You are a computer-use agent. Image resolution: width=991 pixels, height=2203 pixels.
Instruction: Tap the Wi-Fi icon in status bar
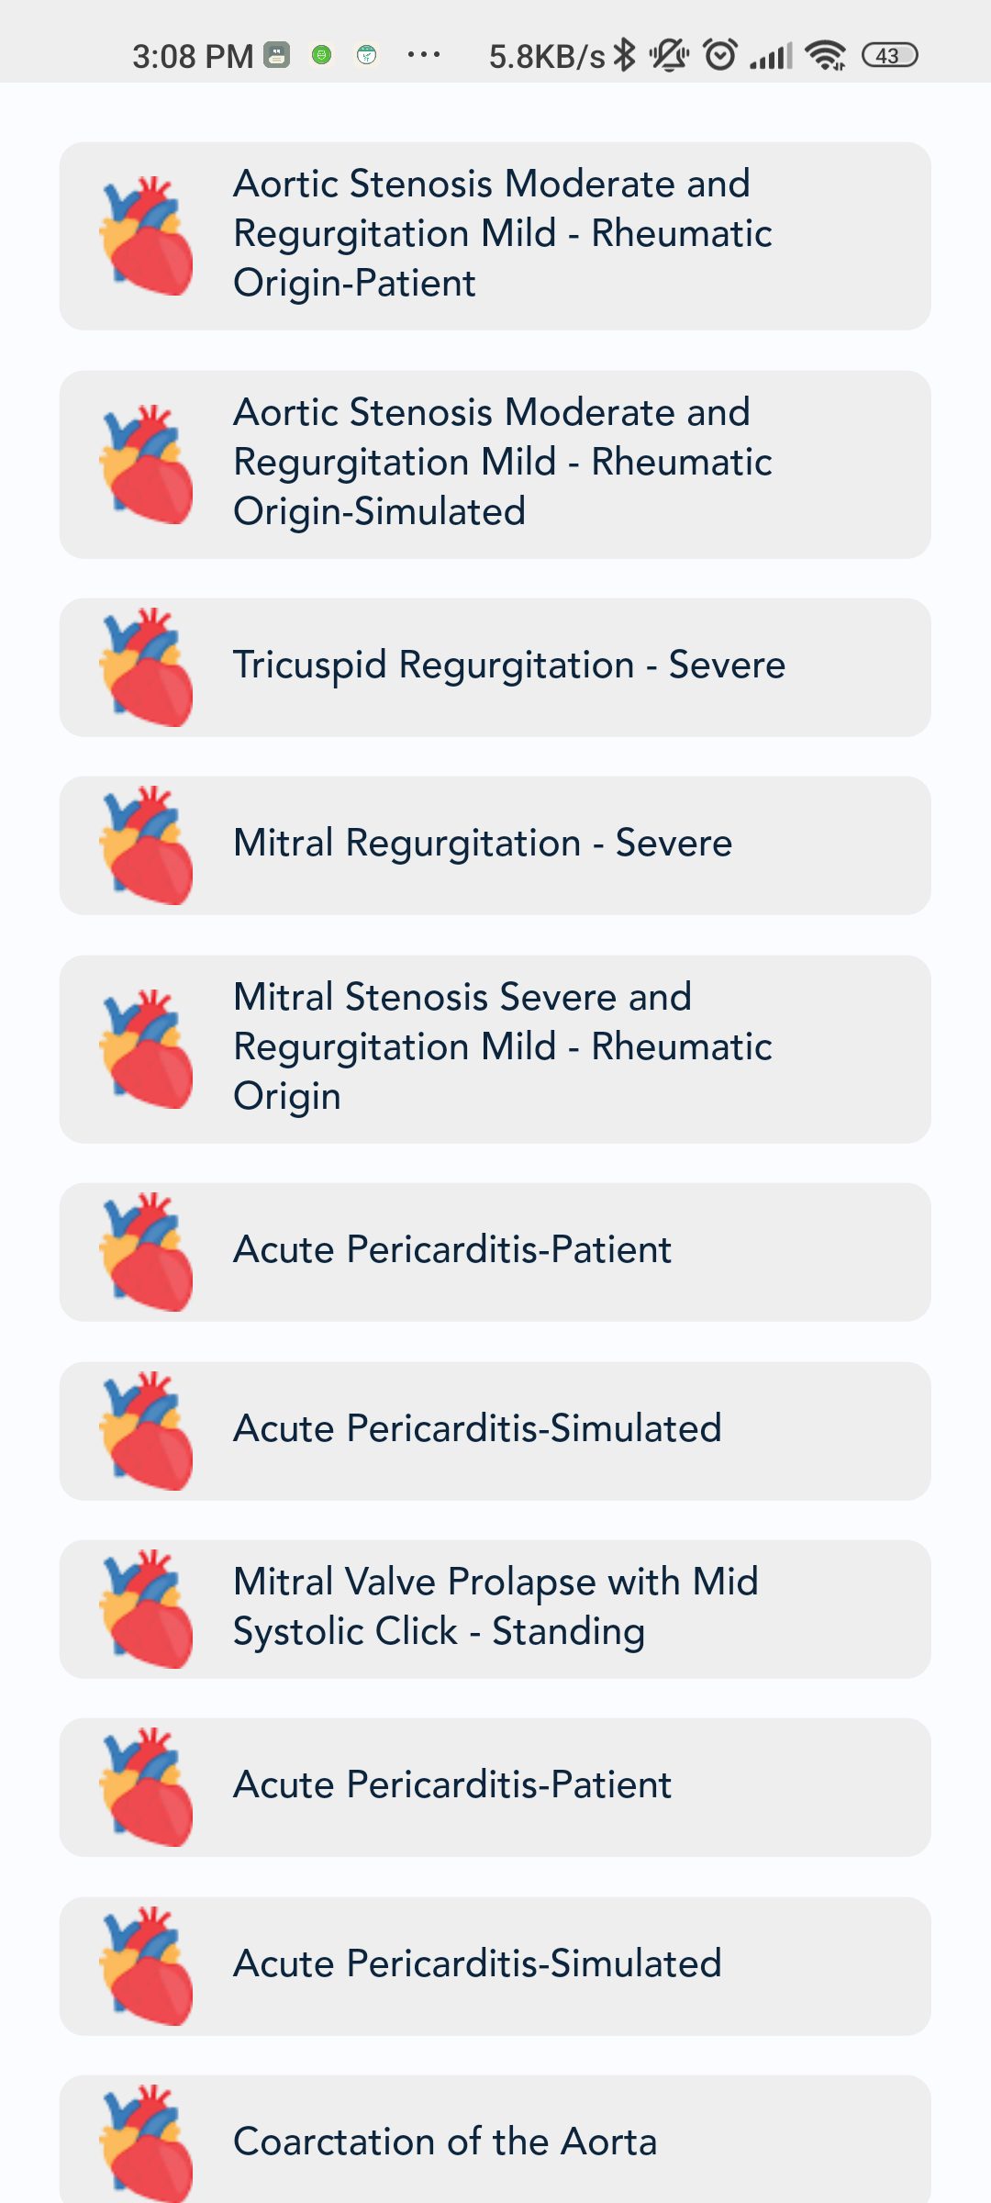(825, 55)
